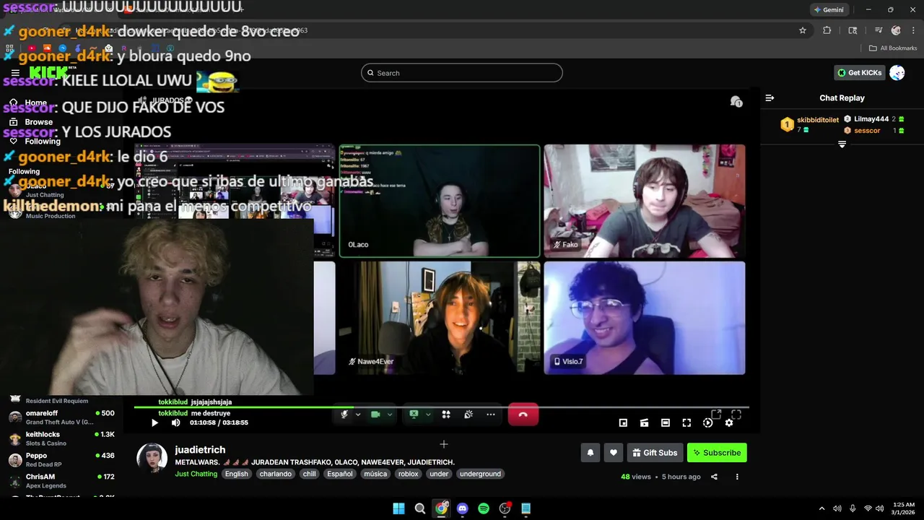Click the Kick search field
Image resolution: width=924 pixels, height=520 pixels.
(462, 73)
